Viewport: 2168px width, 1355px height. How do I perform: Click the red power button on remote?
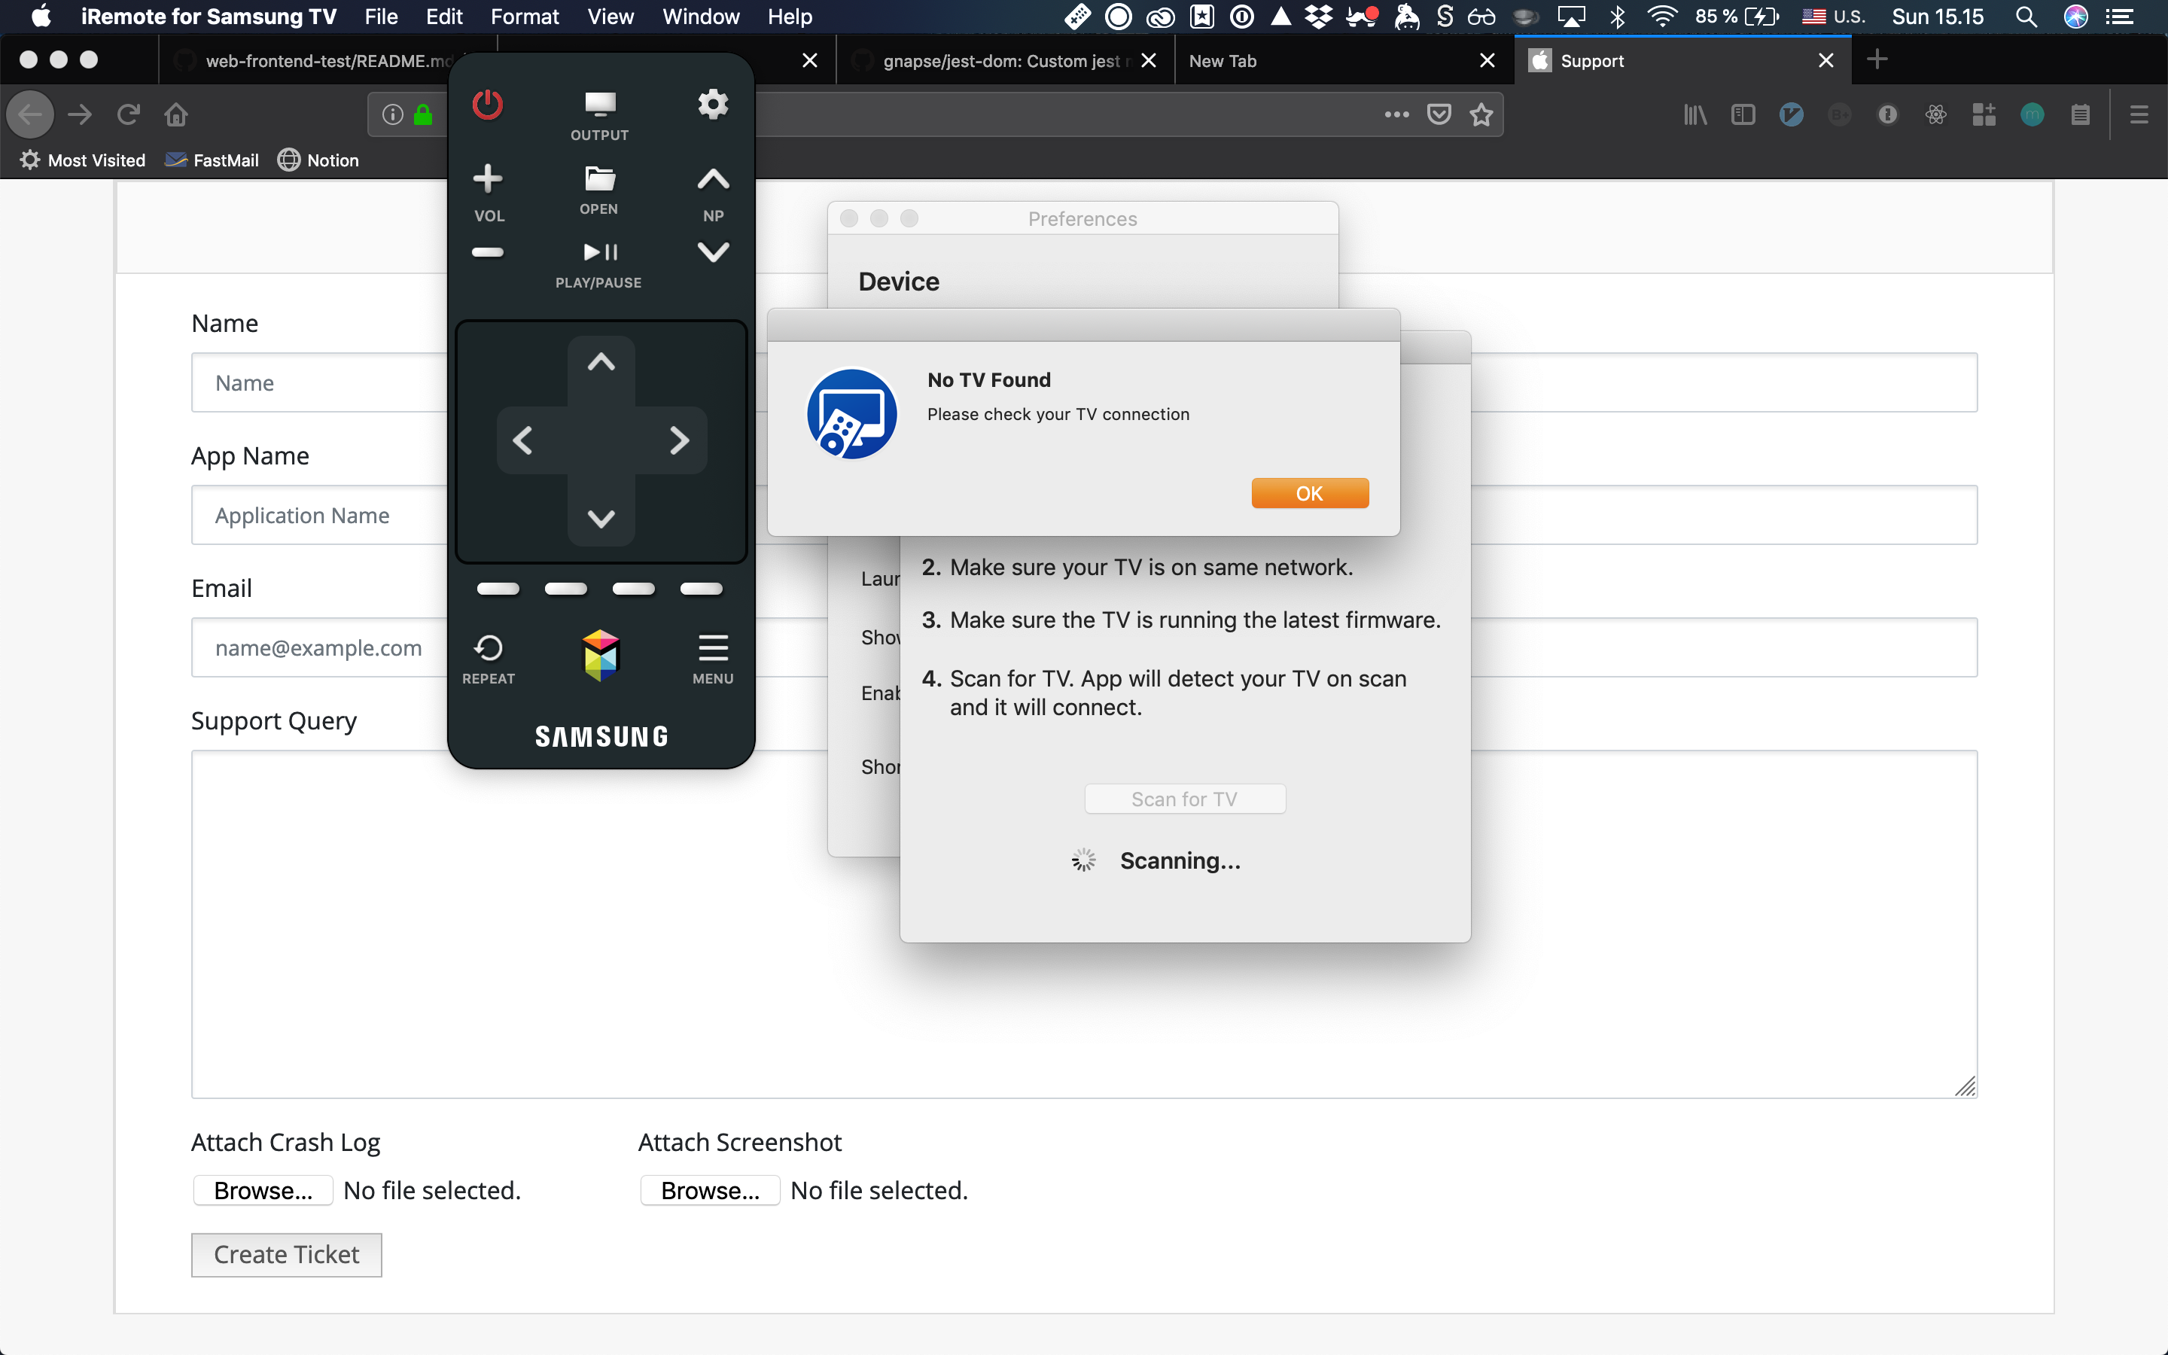point(487,105)
